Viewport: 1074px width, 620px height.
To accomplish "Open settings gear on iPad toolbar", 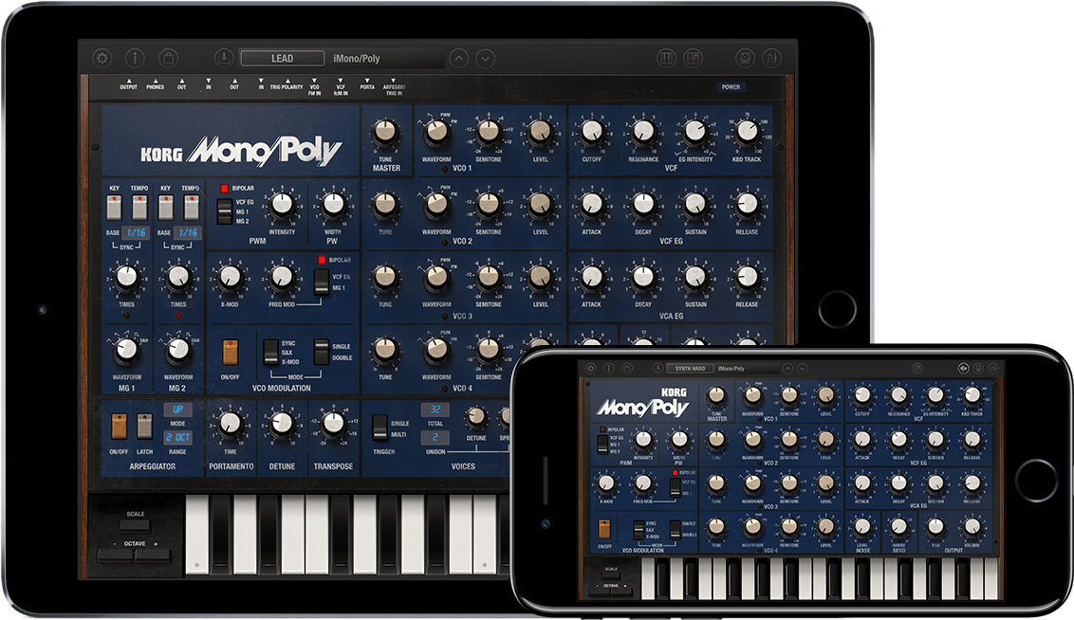I will (102, 58).
